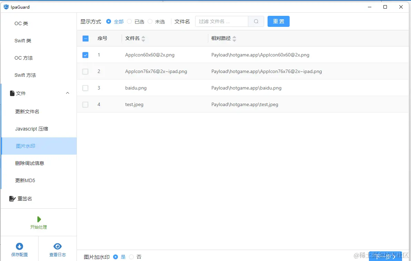Open the OC 方法 sidebar item
Screen dimensions: 411x261
pos(23,58)
